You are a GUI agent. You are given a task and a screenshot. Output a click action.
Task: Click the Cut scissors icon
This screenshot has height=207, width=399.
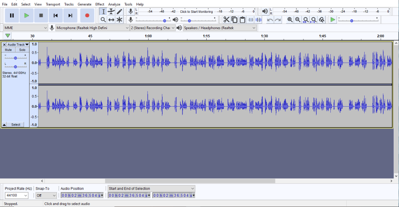click(226, 19)
